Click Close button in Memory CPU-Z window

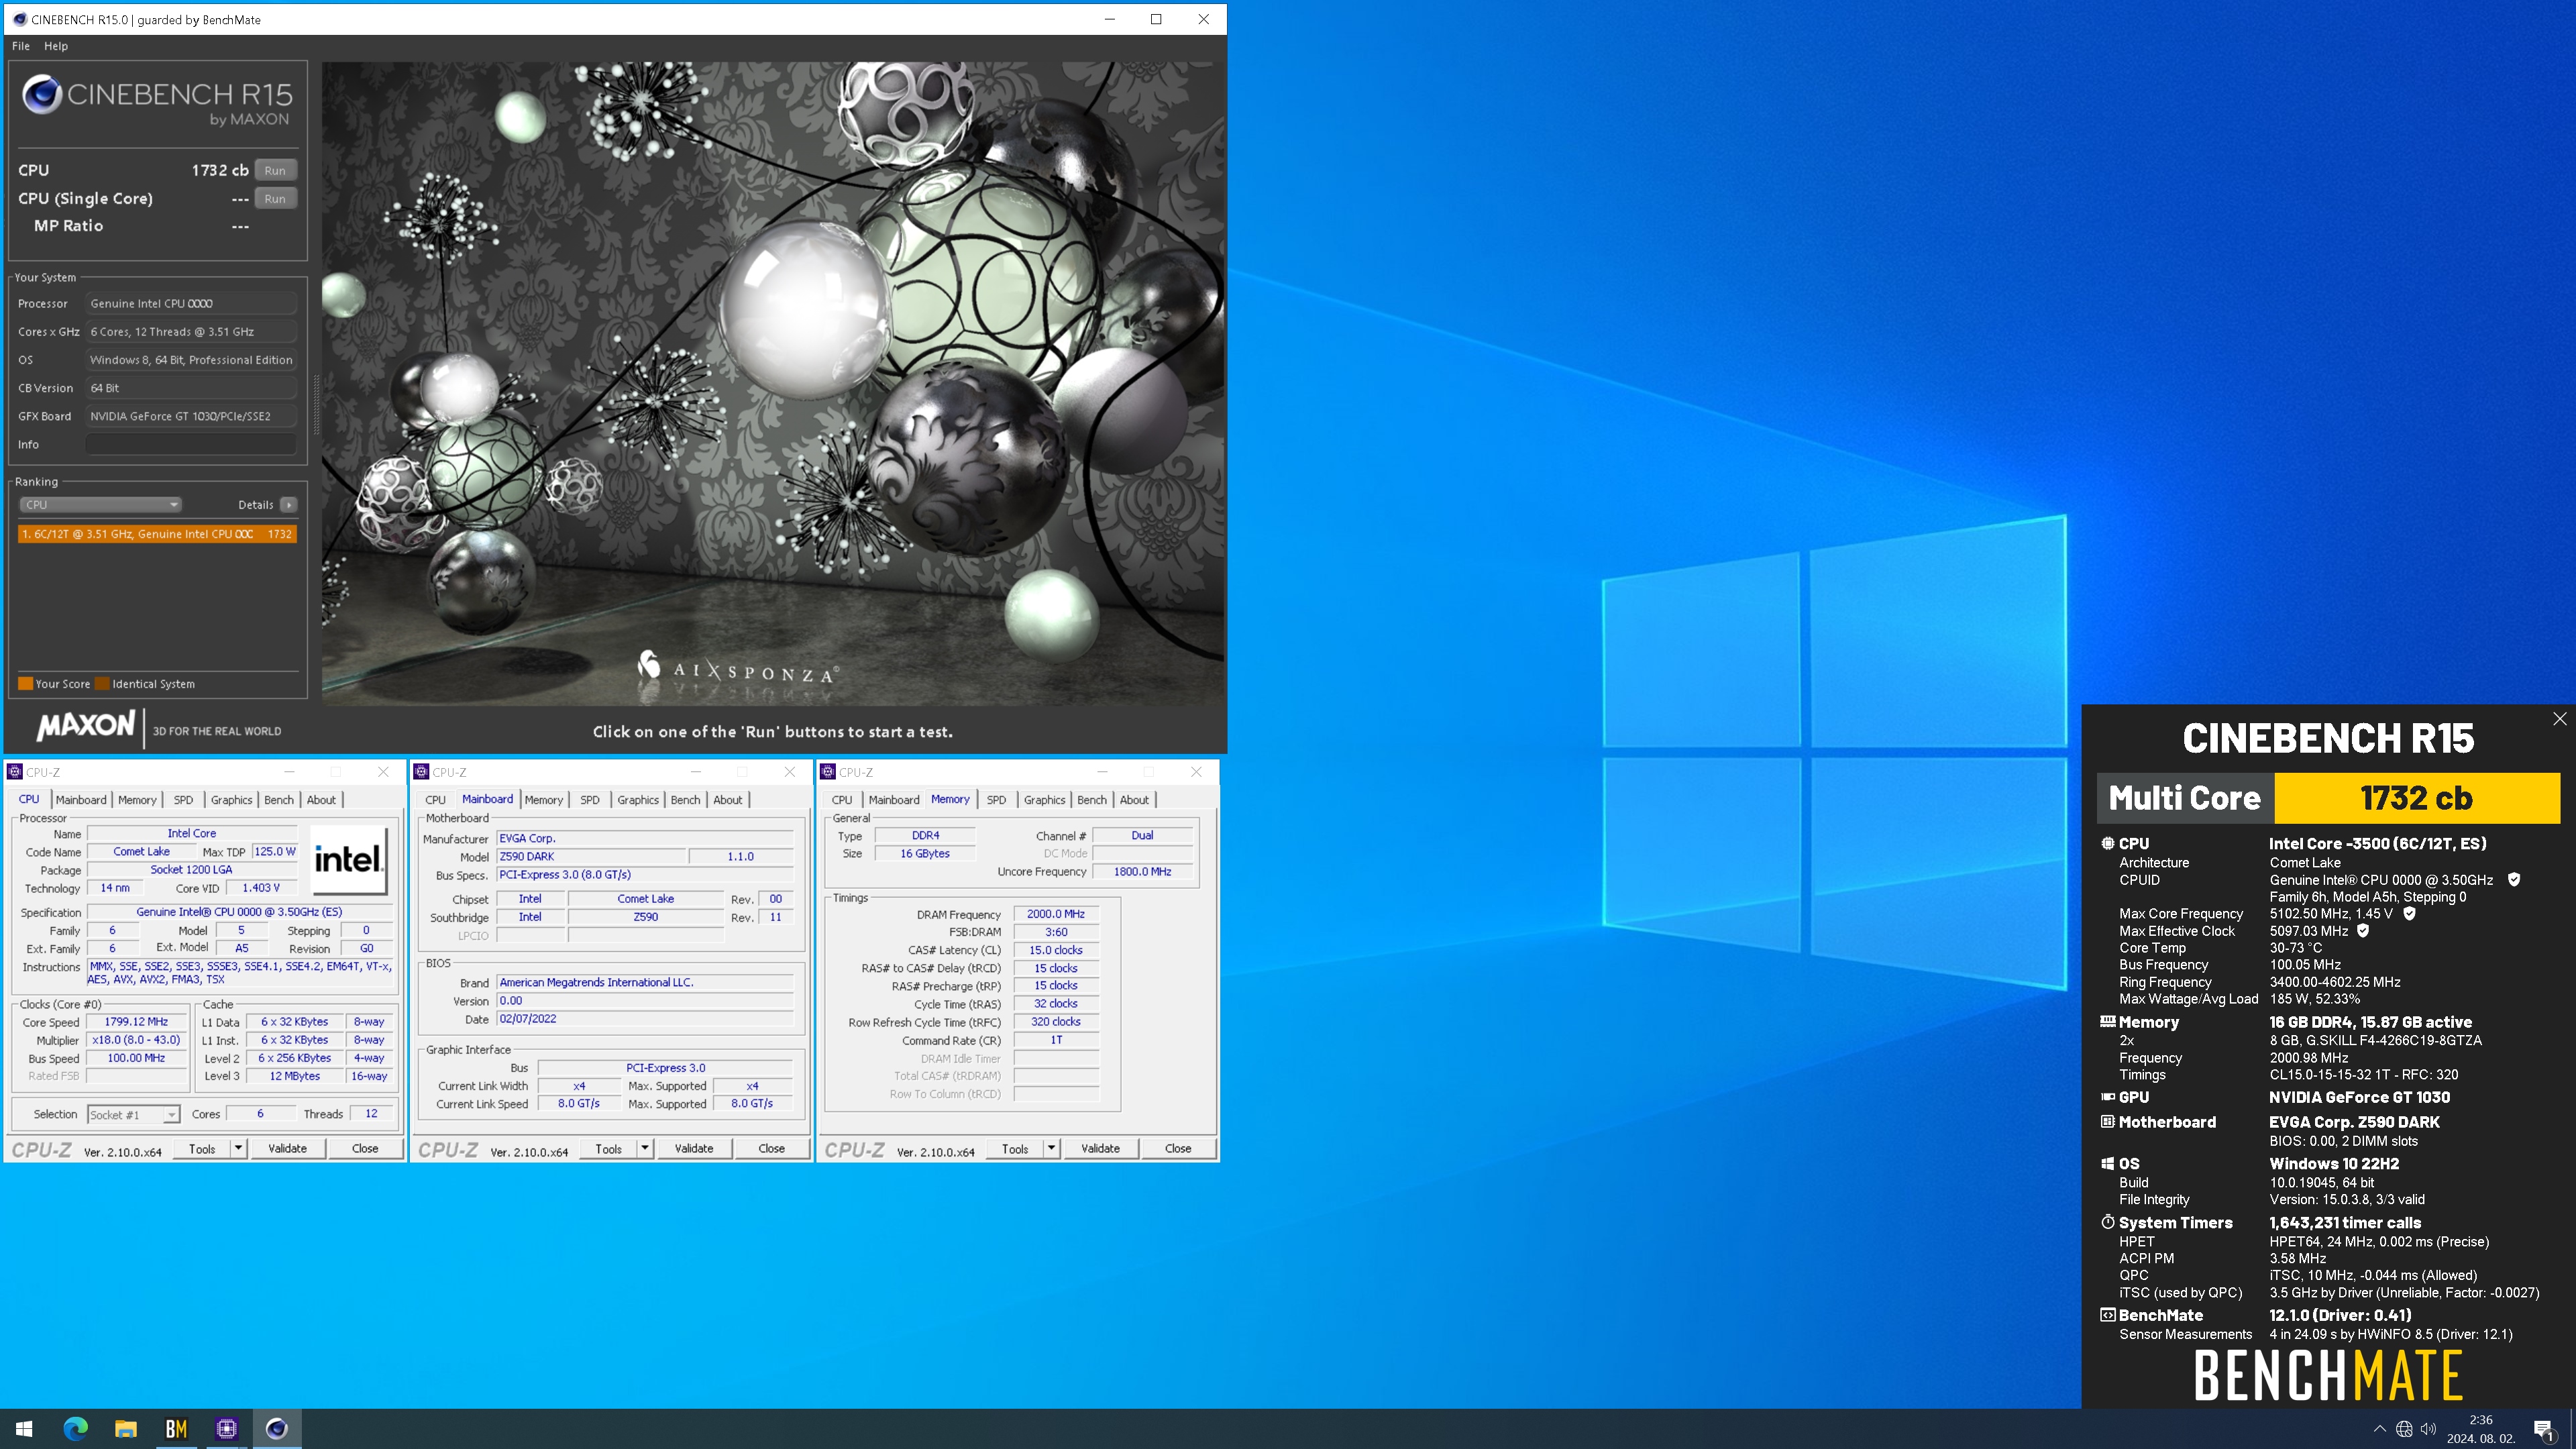click(1178, 1148)
